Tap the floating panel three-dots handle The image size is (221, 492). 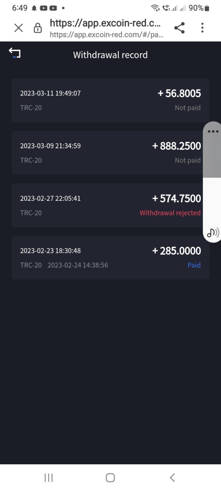point(213,131)
